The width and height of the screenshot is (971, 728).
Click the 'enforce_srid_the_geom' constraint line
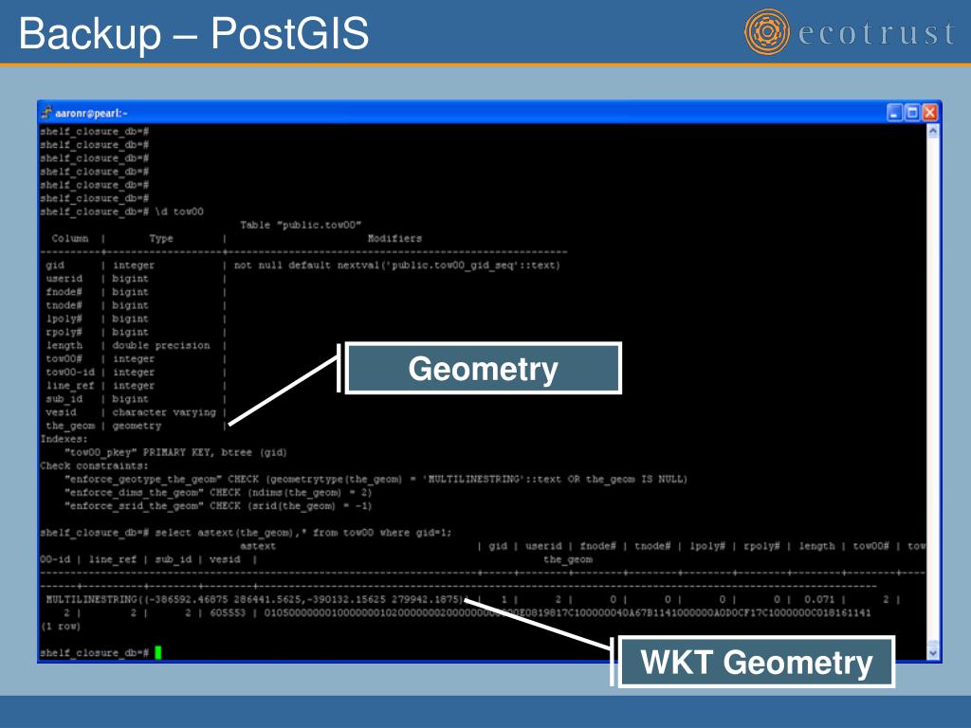218,506
